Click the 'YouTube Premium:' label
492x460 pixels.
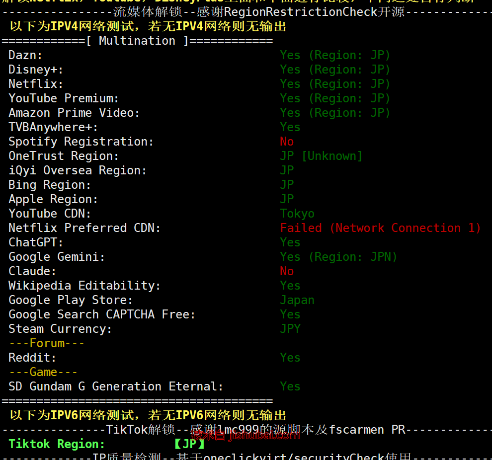pos(64,98)
